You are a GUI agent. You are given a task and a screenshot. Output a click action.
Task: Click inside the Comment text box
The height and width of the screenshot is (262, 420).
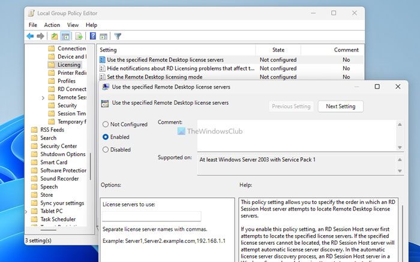(x=296, y=135)
